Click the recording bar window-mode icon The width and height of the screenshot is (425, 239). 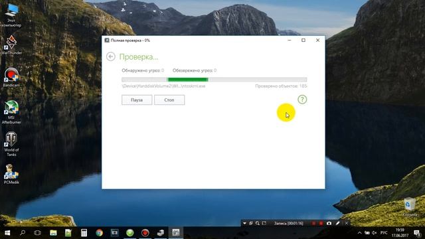click(251, 223)
